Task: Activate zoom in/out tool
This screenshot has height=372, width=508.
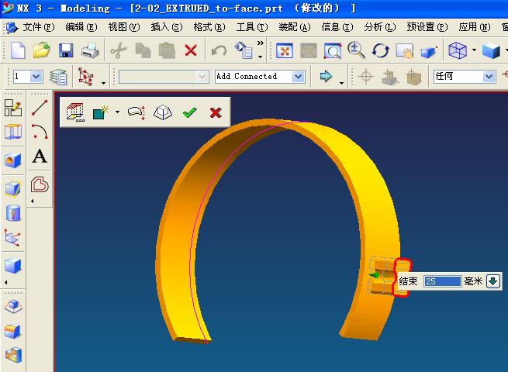Action: (357, 50)
